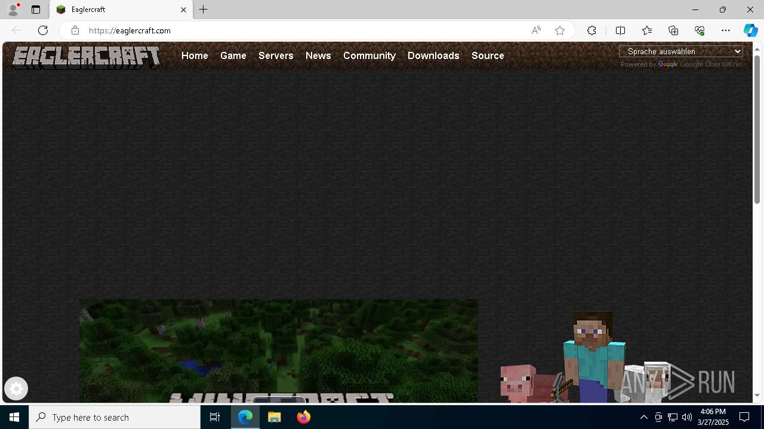This screenshot has height=429, width=764.
Task: Click the Minecraft forest screenshot thumbnail
Action: point(278,351)
